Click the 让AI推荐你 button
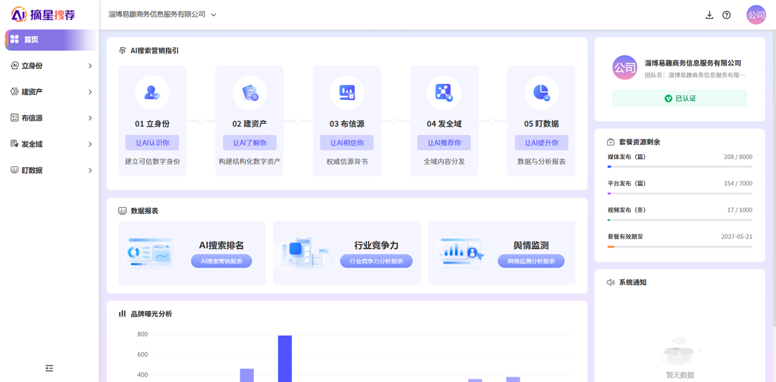The height and width of the screenshot is (382, 776). click(x=444, y=142)
